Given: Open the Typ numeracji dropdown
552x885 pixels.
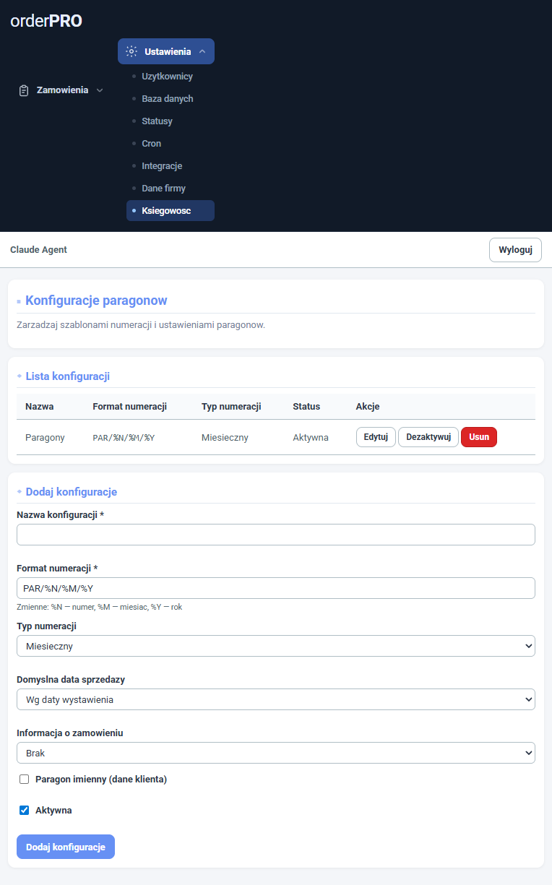Looking at the screenshot, I should (x=275, y=646).
